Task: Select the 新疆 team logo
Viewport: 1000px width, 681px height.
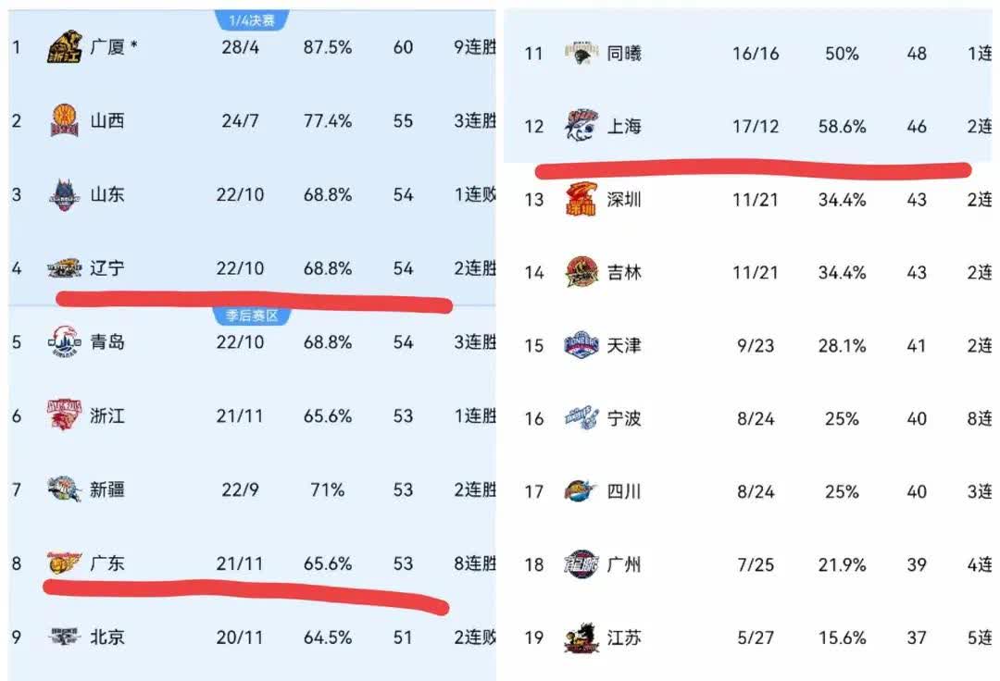Action: tap(65, 489)
